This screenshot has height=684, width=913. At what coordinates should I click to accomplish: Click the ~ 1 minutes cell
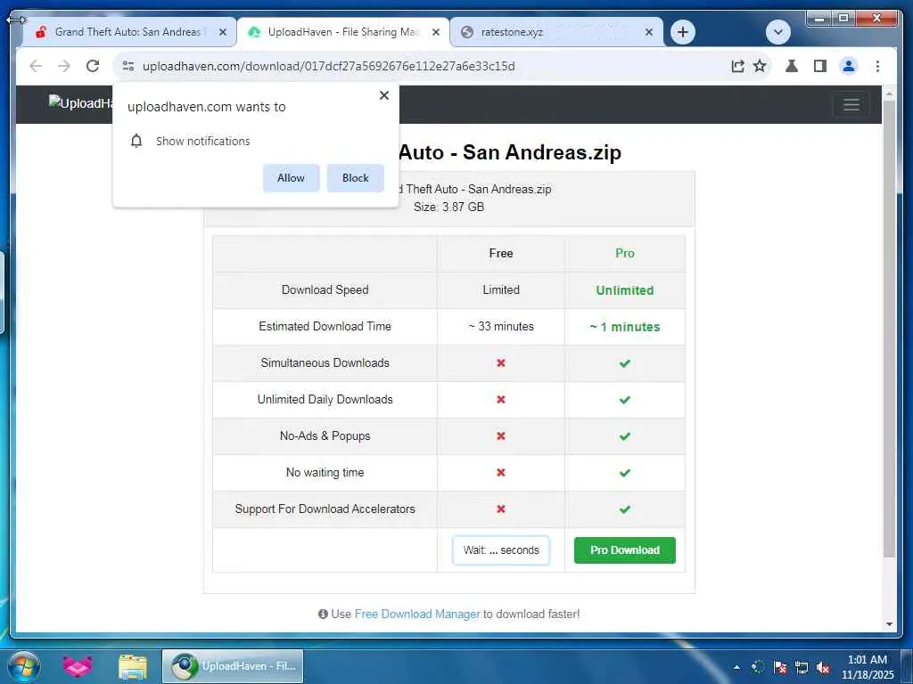point(625,327)
